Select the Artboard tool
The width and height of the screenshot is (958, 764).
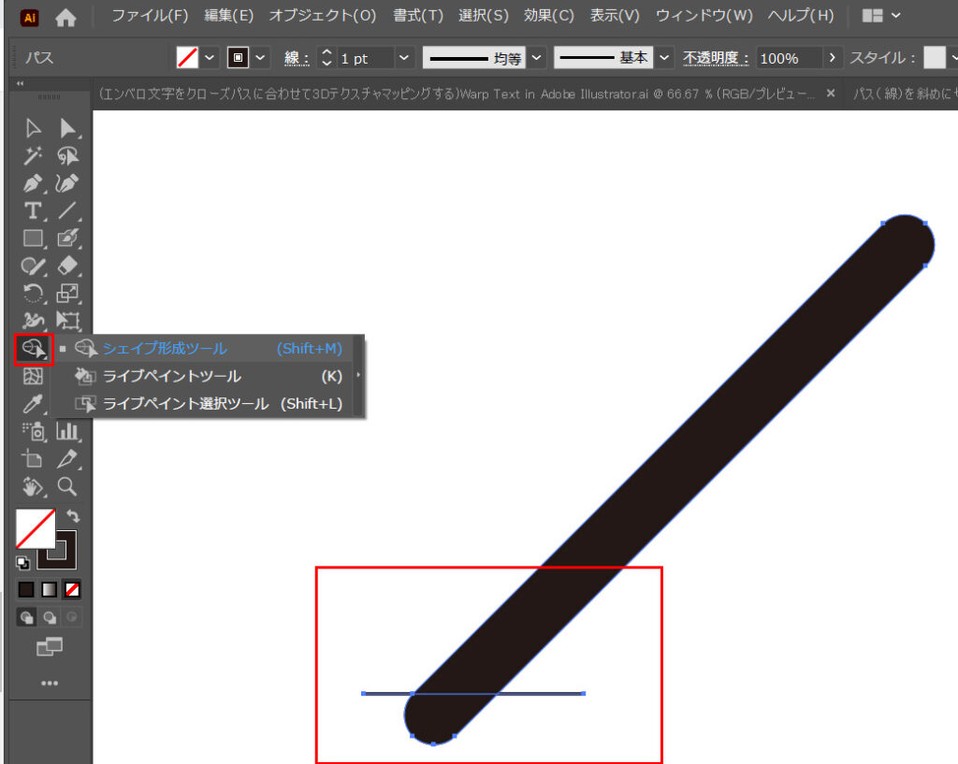(33, 458)
